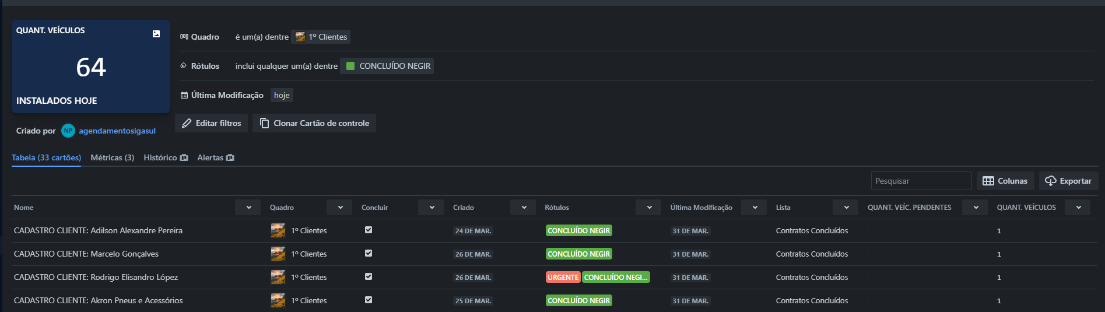Click the Quadro filter icon
1105x312 pixels.
point(184,37)
